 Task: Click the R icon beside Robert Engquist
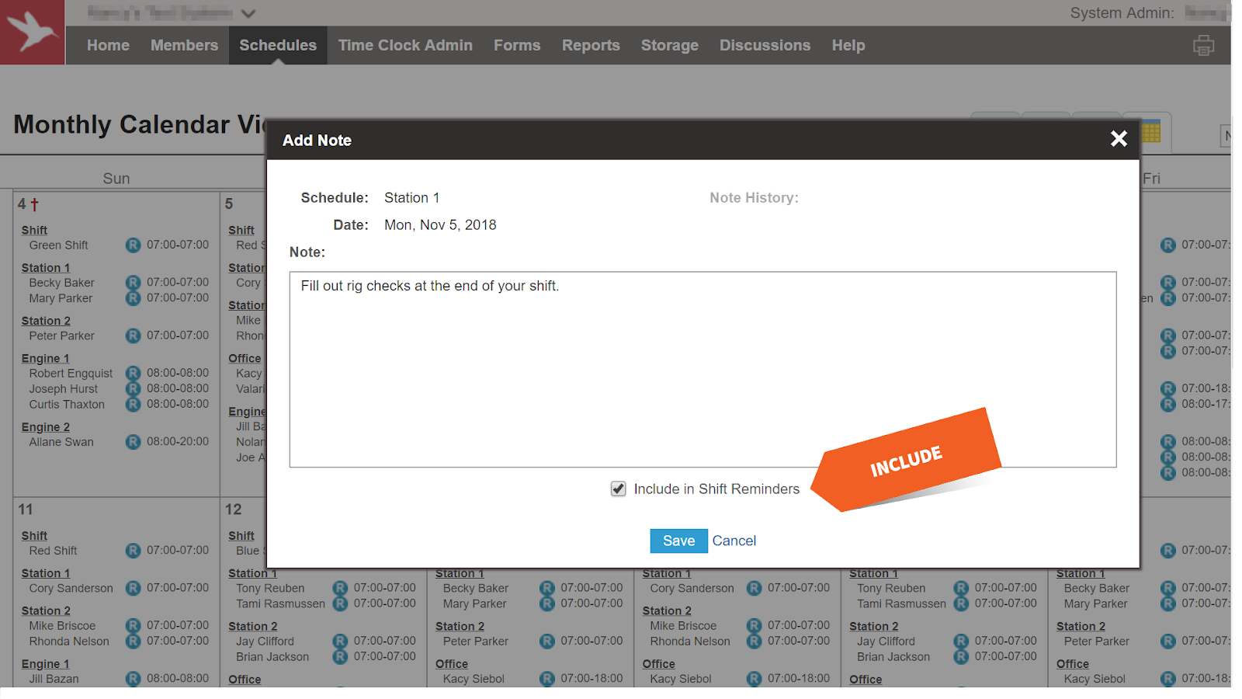tap(134, 374)
